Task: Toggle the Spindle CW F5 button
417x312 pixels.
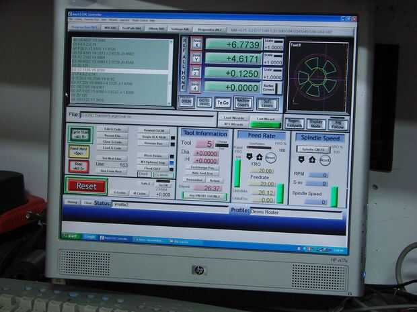Action: click(313, 150)
